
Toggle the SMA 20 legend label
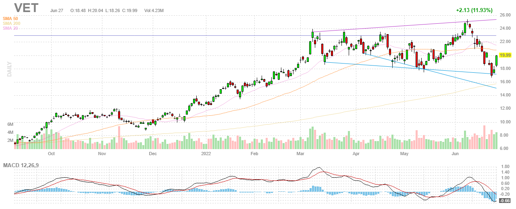click(x=10, y=28)
